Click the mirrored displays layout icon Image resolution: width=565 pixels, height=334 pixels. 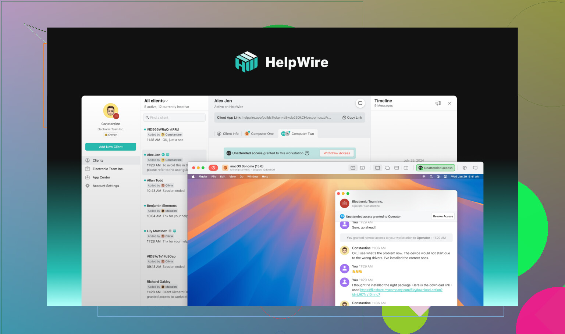tap(387, 168)
